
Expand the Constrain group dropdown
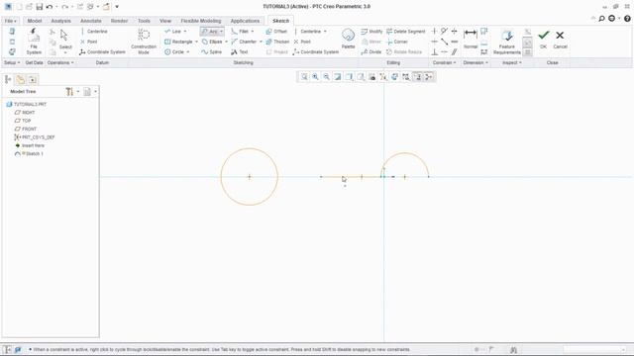445,62
